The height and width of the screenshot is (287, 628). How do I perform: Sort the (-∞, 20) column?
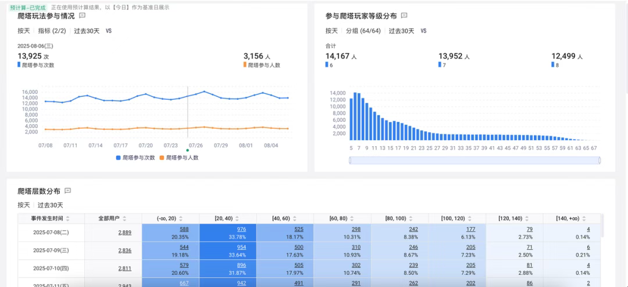point(181,219)
